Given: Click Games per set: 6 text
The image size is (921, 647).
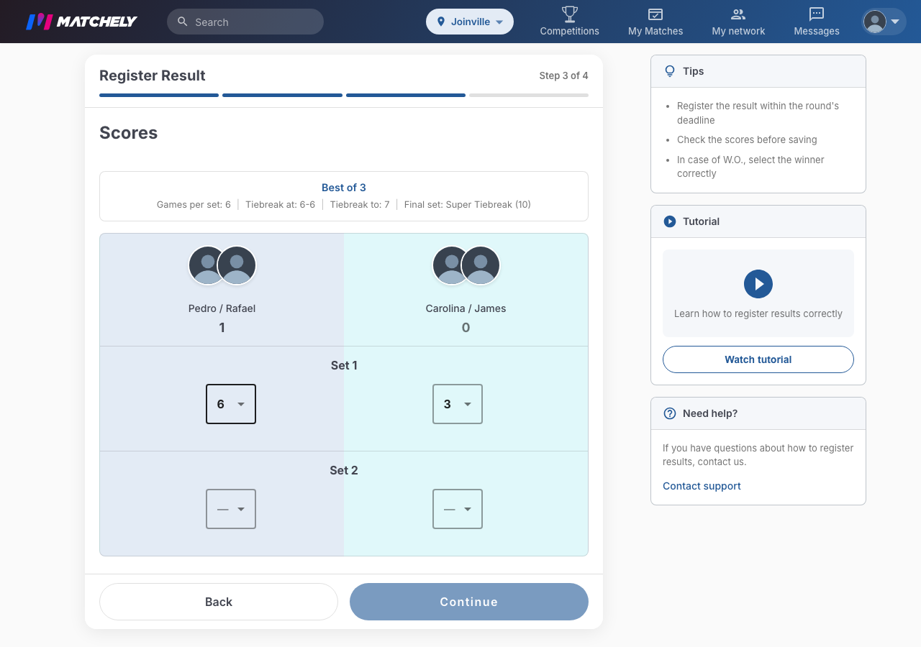Looking at the screenshot, I should pos(194,205).
